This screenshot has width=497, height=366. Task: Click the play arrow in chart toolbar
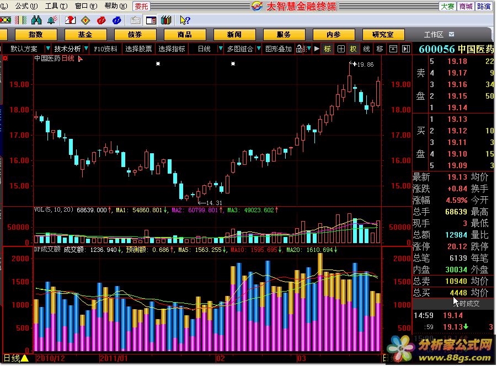(x=317, y=49)
